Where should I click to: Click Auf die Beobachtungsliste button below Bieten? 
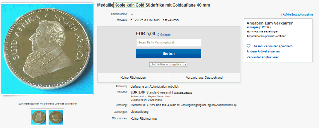point(166,65)
